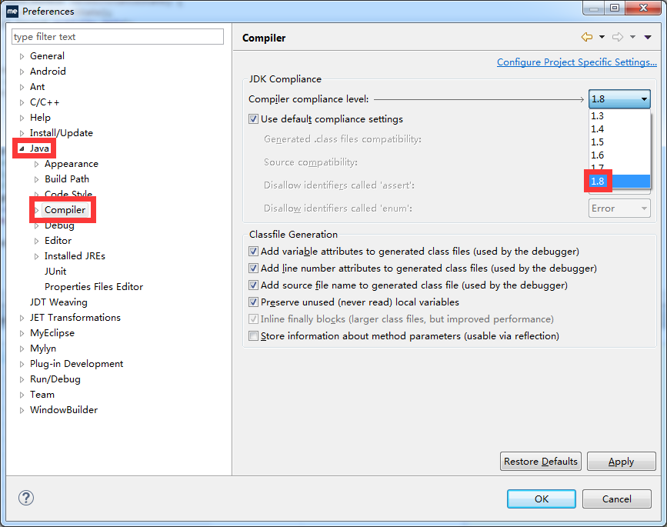667x527 pixels.
Task: Expand the C/C++ tree node
Action: (x=22, y=102)
